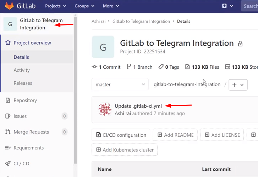258x177 pixels.
Task: Open 0 Tags link
Action: click(172, 67)
